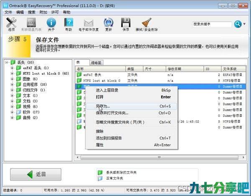Open 擦拭/安全删除 broom icon

(146, 23)
